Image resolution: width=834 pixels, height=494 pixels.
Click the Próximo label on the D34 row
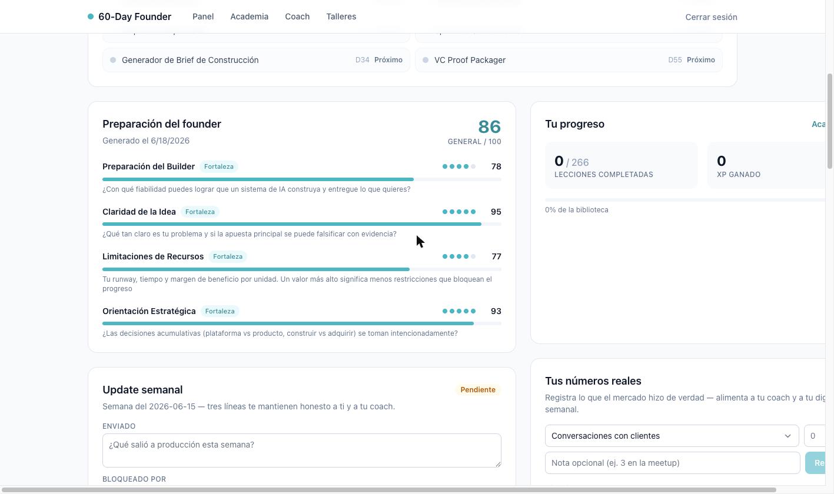click(x=388, y=60)
